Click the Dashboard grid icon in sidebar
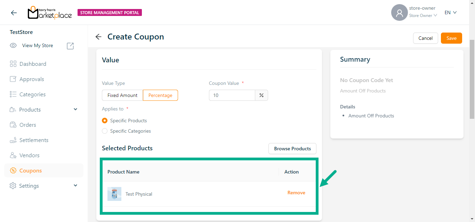 pyautogui.click(x=13, y=64)
